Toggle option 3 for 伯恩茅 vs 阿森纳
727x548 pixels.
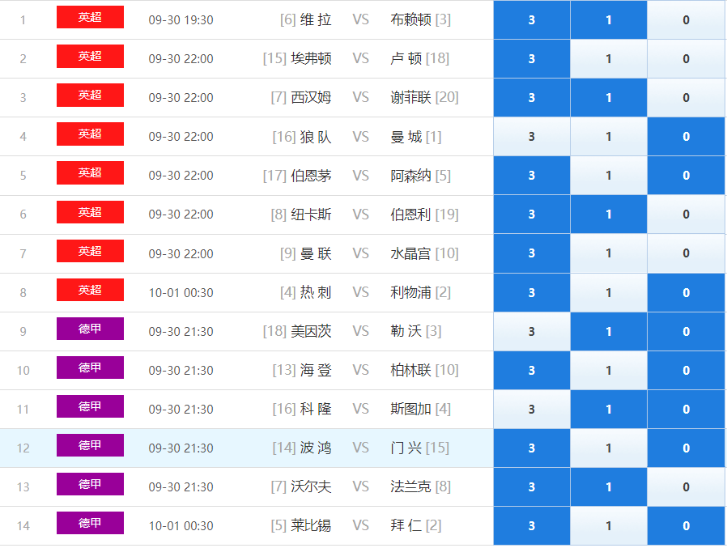tap(532, 176)
